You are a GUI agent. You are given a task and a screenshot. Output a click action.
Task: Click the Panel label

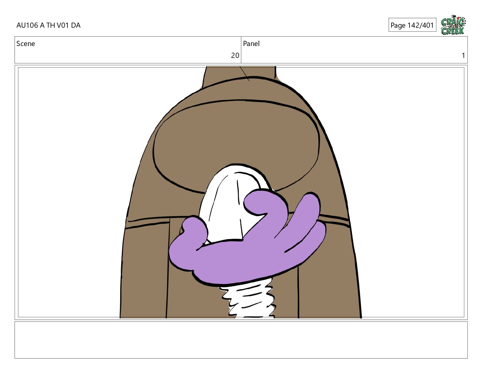(251, 44)
